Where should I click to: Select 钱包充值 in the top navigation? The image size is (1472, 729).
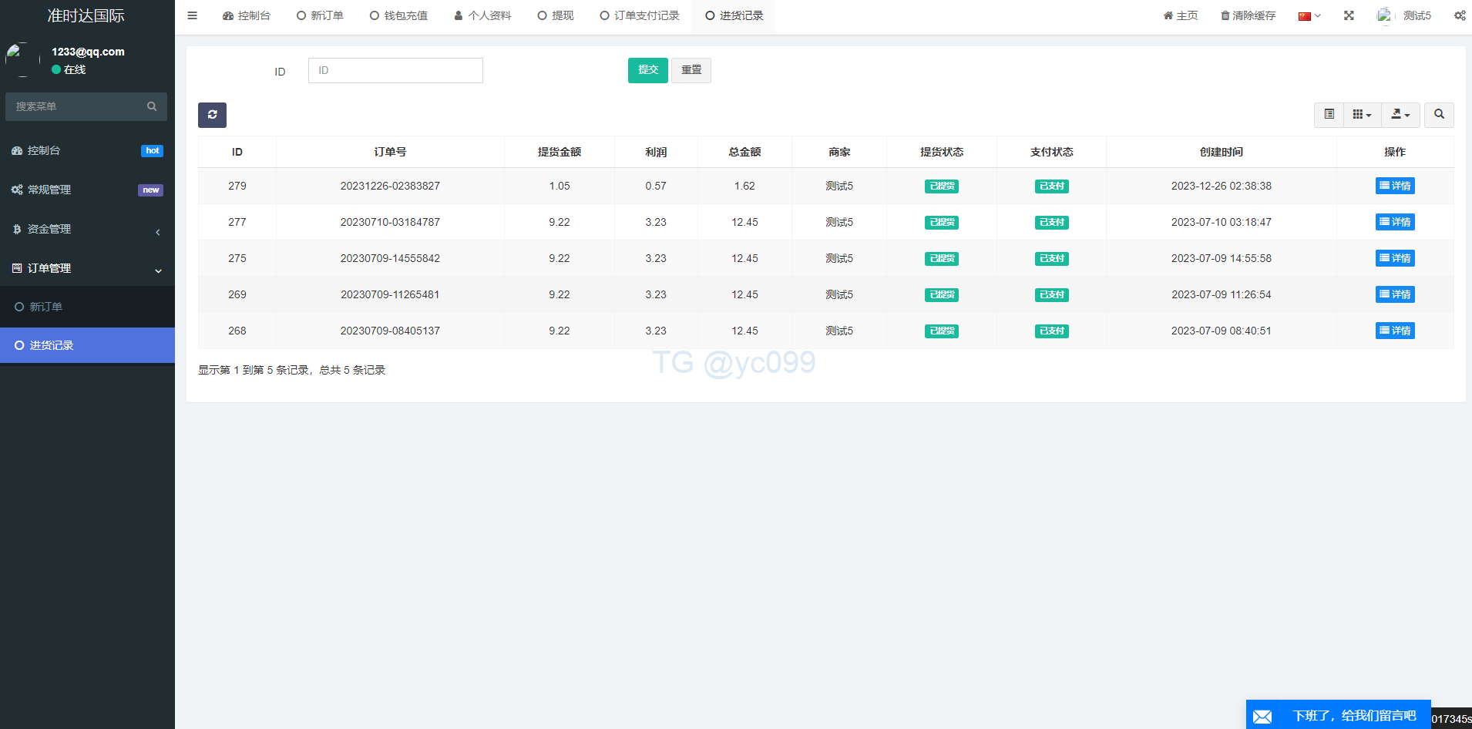click(x=398, y=15)
